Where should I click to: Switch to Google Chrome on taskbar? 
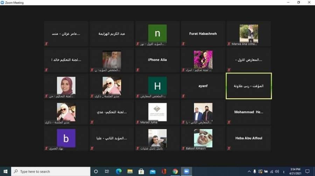pos(175,171)
